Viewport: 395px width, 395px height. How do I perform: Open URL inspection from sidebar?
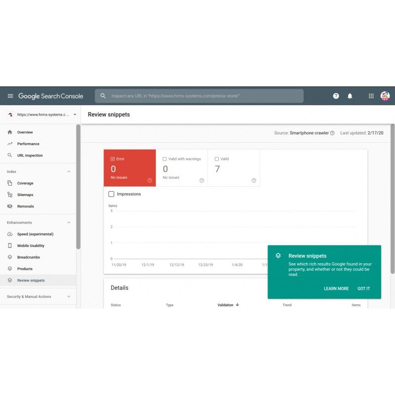pyautogui.click(x=38, y=156)
